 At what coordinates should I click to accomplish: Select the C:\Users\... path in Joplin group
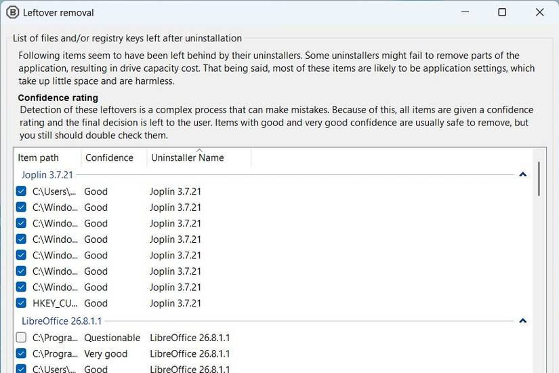point(54,192)
